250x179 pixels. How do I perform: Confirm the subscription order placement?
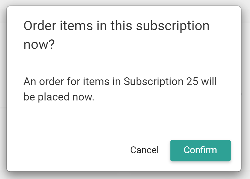(x=200, y=150)
